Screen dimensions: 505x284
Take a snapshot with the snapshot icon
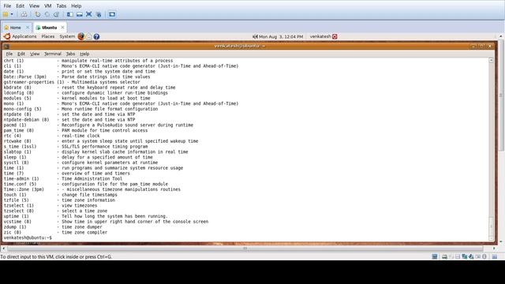coord(38,14)
